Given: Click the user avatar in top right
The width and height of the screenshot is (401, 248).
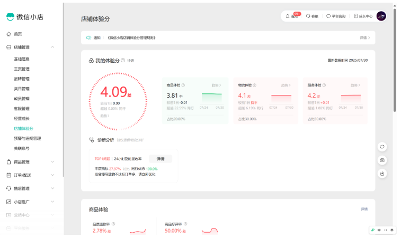Looking at the screenshot, I should coord(381,16).
